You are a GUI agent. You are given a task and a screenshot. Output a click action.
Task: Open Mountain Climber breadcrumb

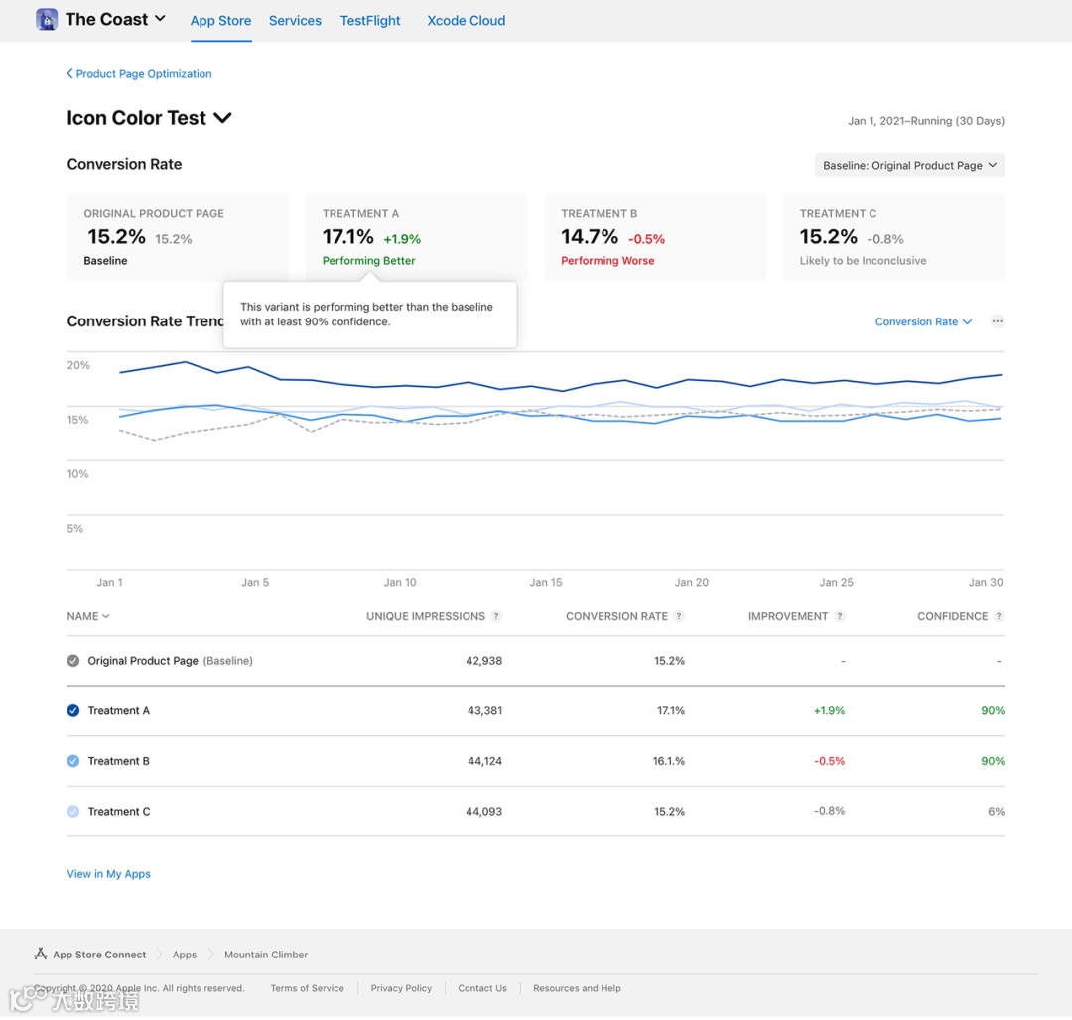(266, 955)
